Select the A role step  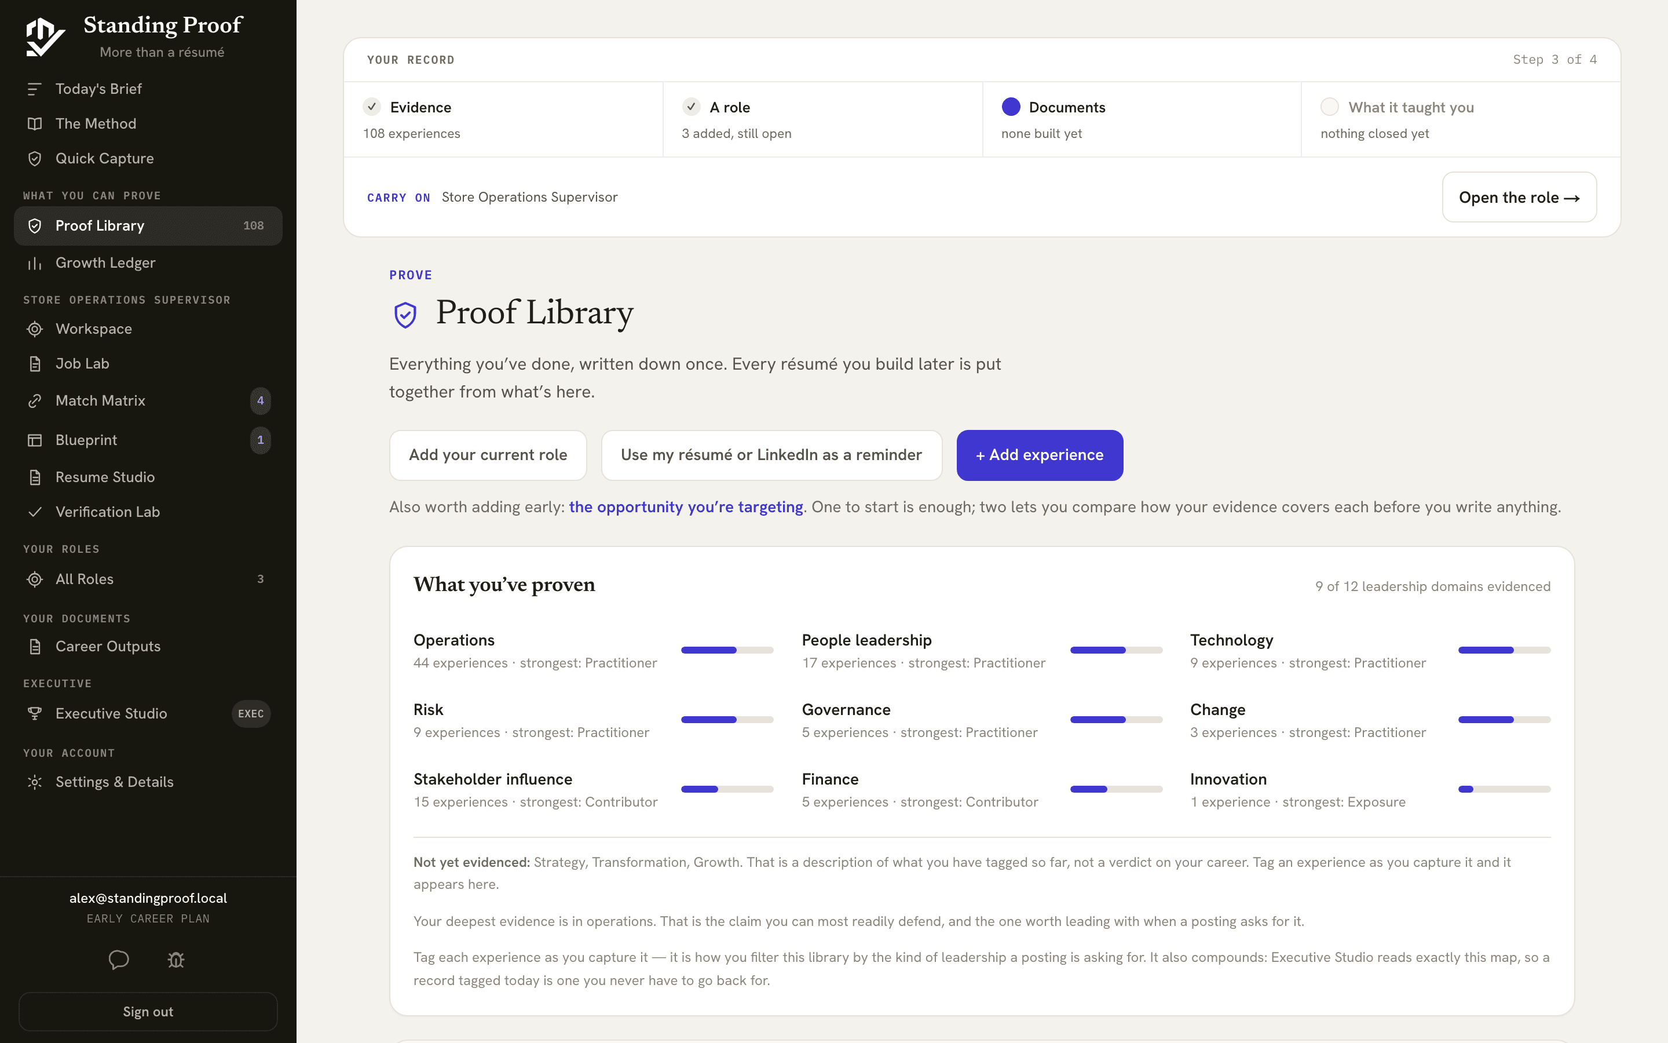(822, 119)
